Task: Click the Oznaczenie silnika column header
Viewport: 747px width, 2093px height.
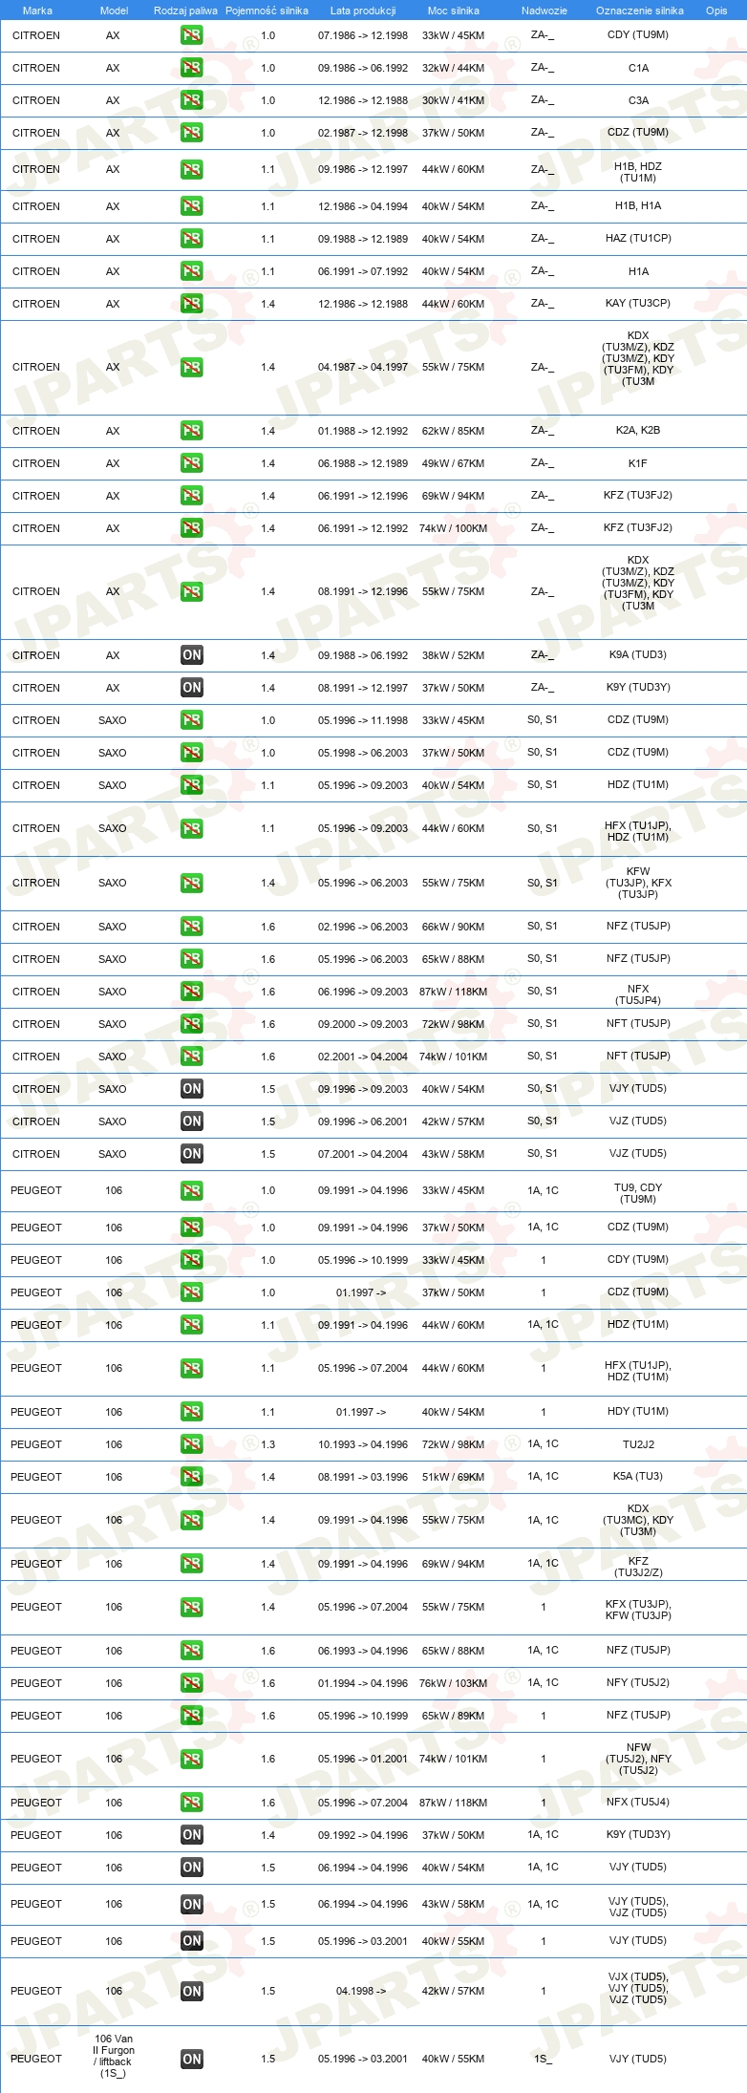Action: 639,11
